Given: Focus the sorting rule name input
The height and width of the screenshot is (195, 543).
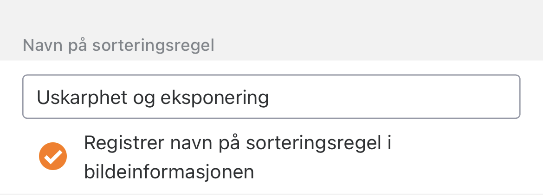Looking at the screenshot, I should pyautogui.click(x=271, y=97).
